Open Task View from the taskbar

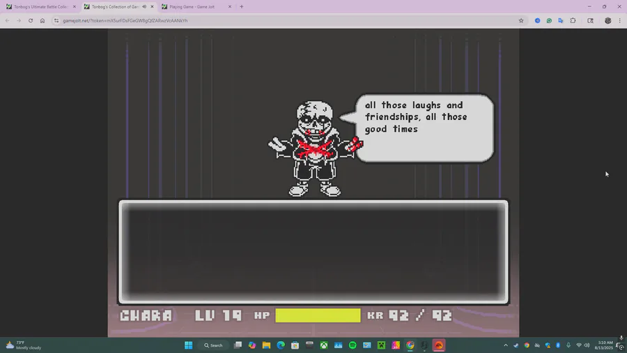tap(238, 345)
